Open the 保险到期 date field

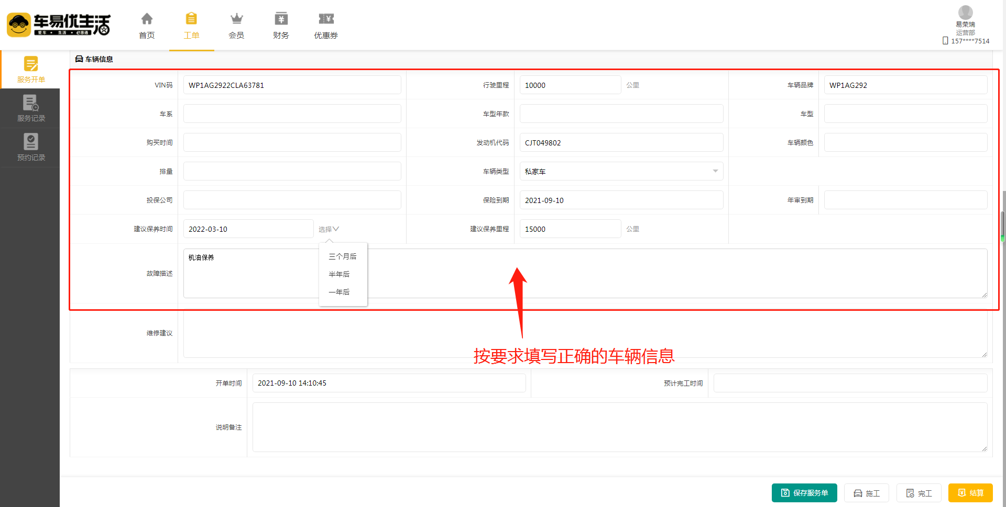(x=621, y=200)
